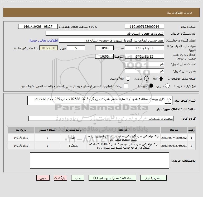Click price validity date 1401/11/15 field

144,57
